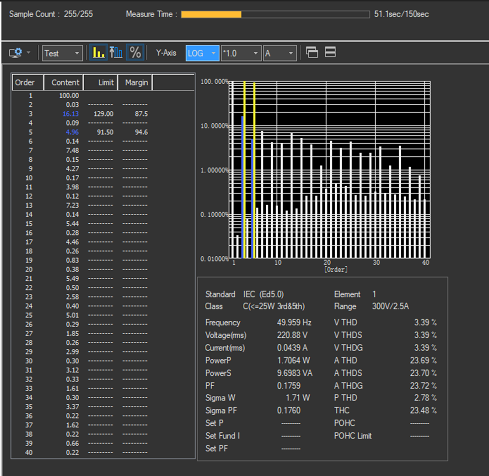
Task: Click the 51.1sec/150sec time readout
Action: [401, 14]
